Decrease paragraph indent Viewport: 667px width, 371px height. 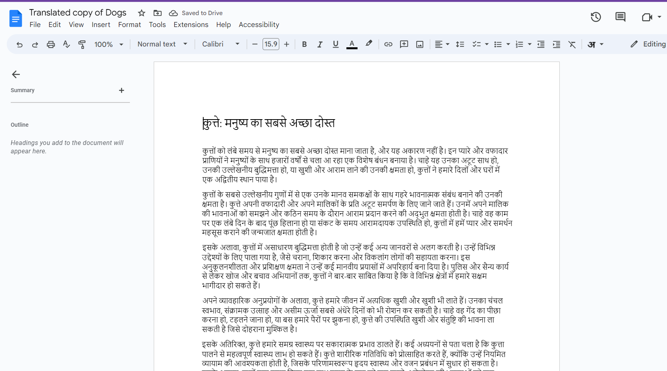541,44
